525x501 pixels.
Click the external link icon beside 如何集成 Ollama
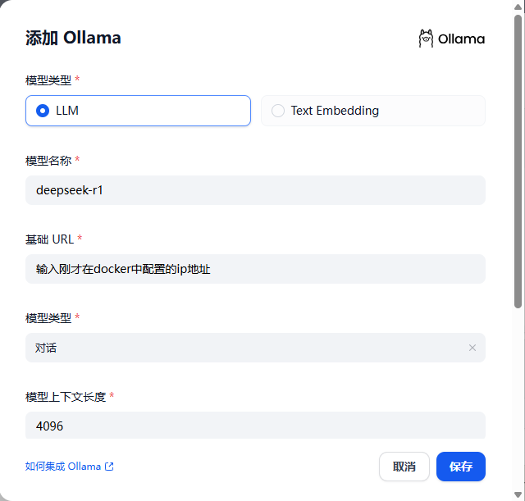tap(109, 467)
